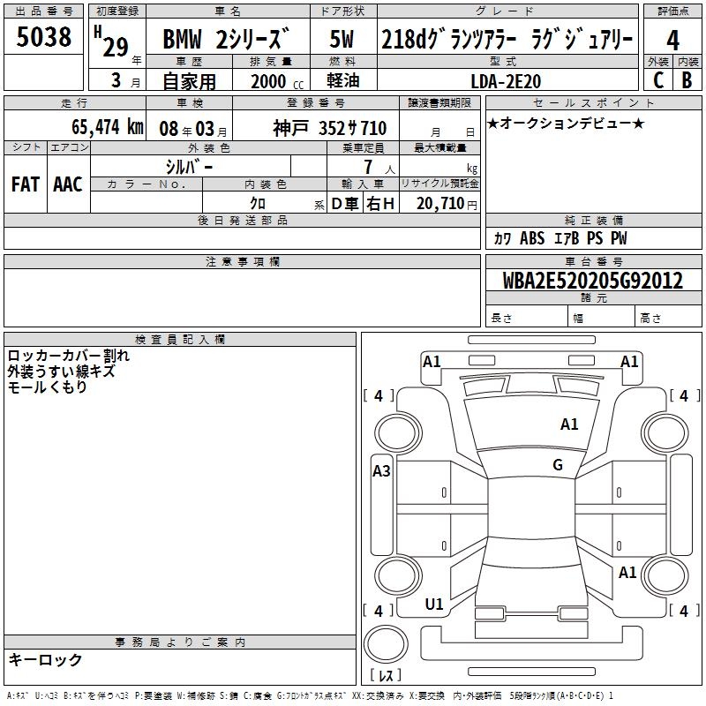Select inspector note 外装うすい線キズ

[x=61, y=372]
